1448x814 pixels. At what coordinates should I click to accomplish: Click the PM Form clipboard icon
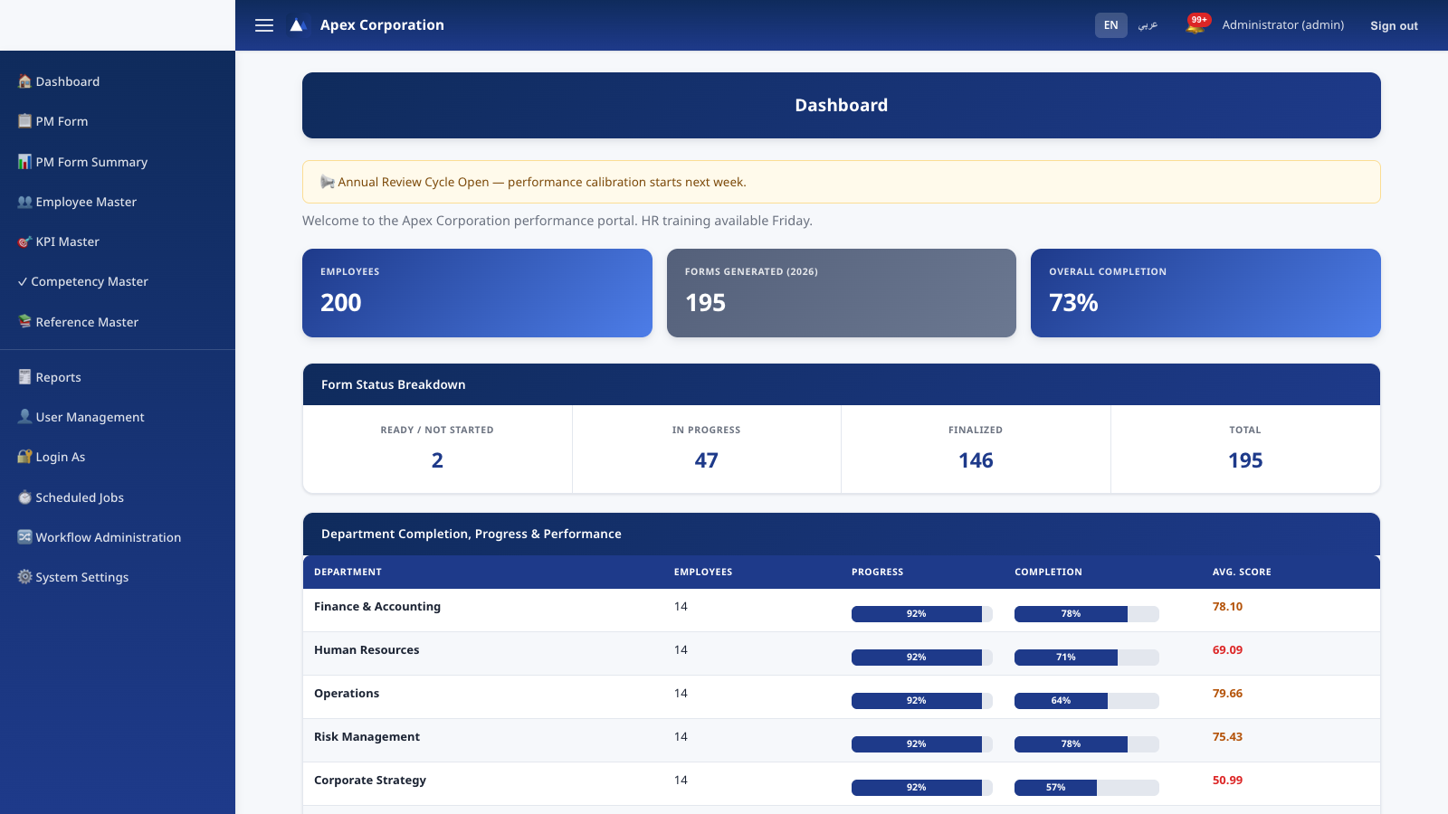pyautogui.click(x=24, y=121)
